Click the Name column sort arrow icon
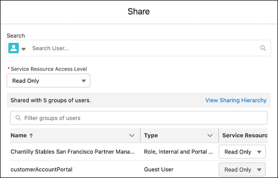This screenshot has width=278, height=178. pyautogui.click(x=31, y=135)
